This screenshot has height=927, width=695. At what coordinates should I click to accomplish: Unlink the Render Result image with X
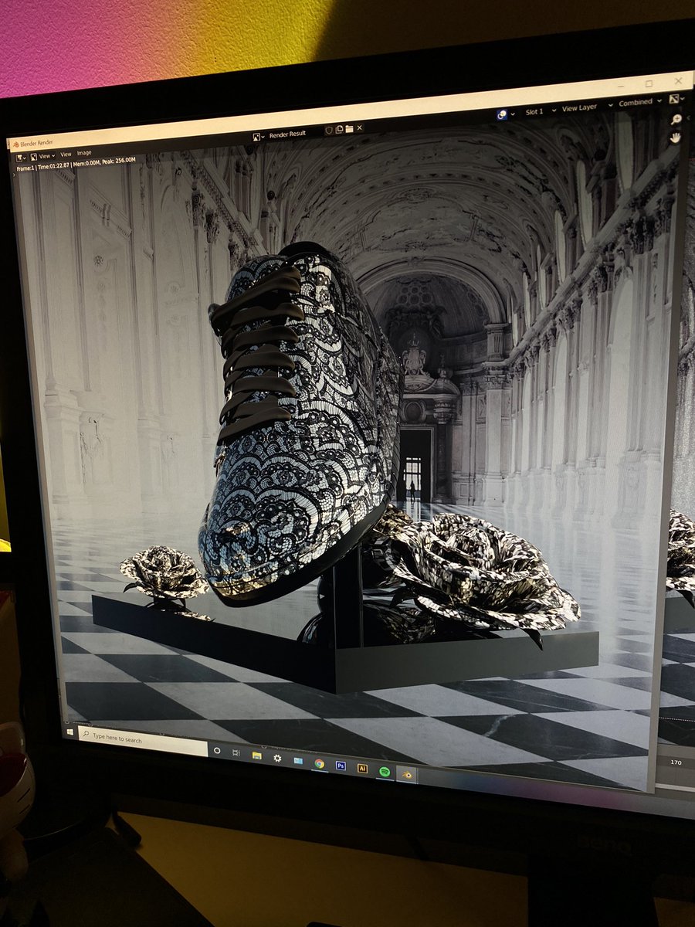pyautogui.click(x=360, y=128)
